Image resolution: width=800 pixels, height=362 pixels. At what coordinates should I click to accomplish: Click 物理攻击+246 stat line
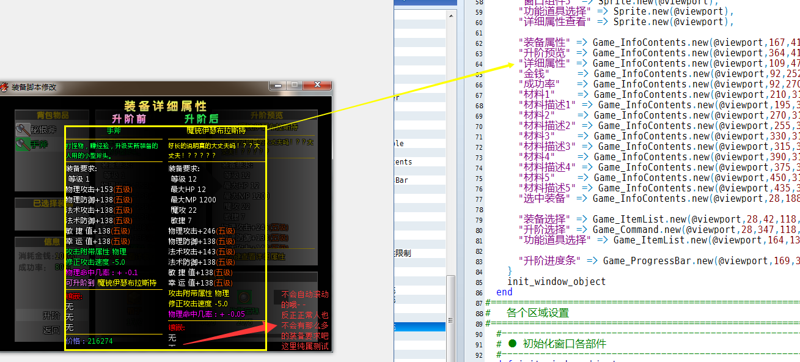pyautogui.click(x=202, y=231)
